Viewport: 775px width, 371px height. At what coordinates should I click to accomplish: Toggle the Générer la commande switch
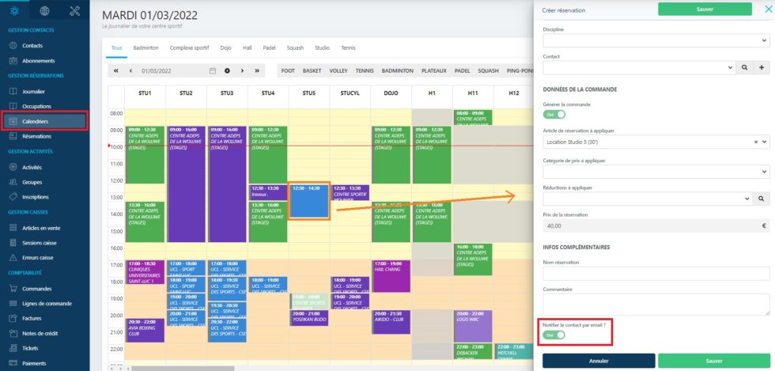(554, 115)
